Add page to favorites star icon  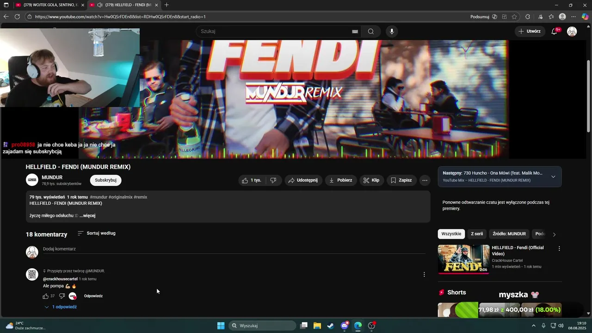pyautogui.click(x=514, y=17)
